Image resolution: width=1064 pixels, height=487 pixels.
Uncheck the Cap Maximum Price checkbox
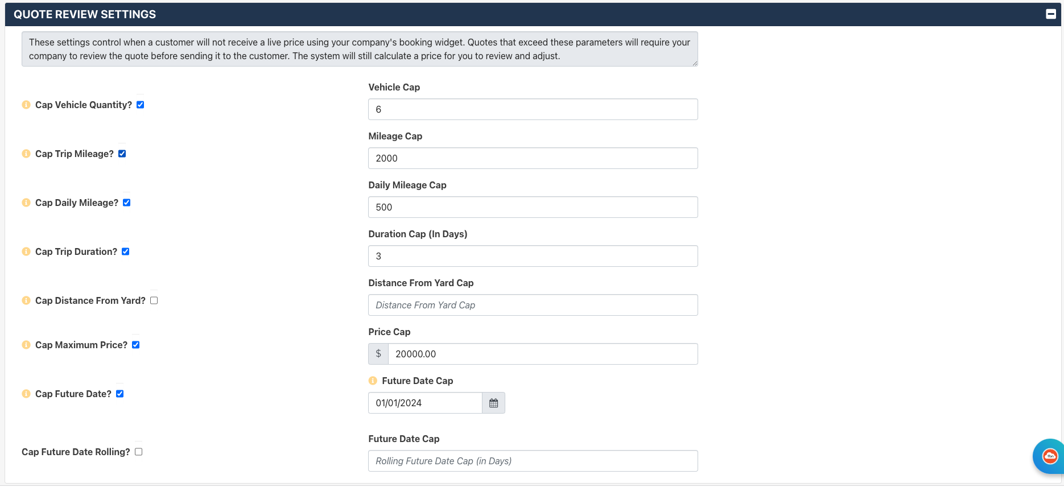point(136,345)
